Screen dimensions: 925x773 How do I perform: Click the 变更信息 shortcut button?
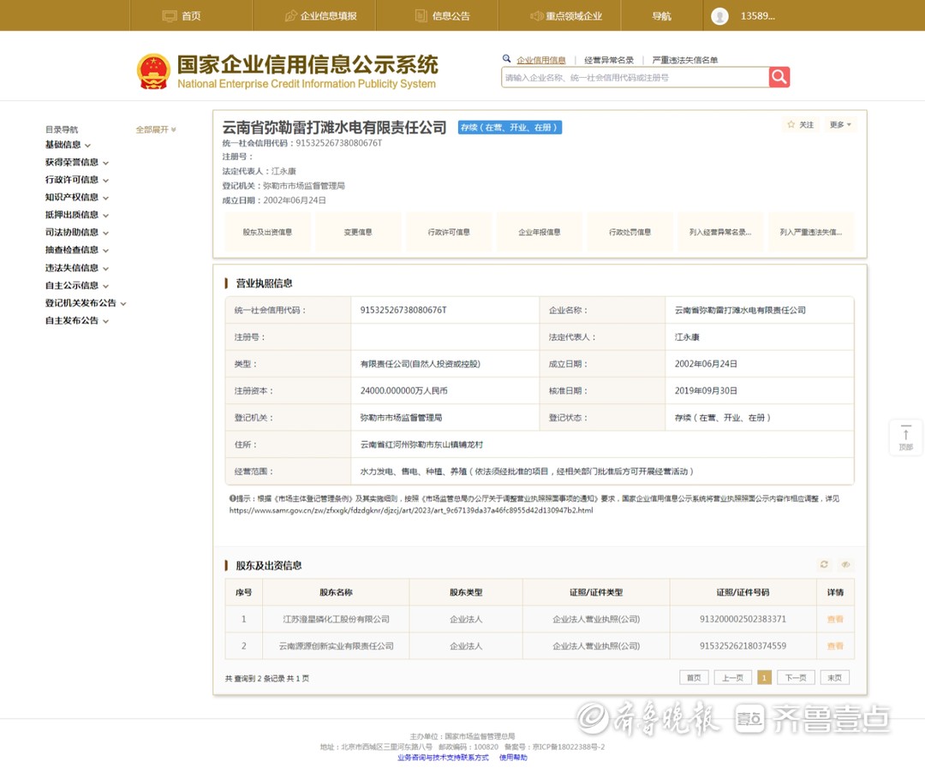point(358,232)
